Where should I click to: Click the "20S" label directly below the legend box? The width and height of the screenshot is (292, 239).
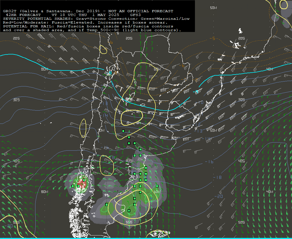(x=129, y=38)
